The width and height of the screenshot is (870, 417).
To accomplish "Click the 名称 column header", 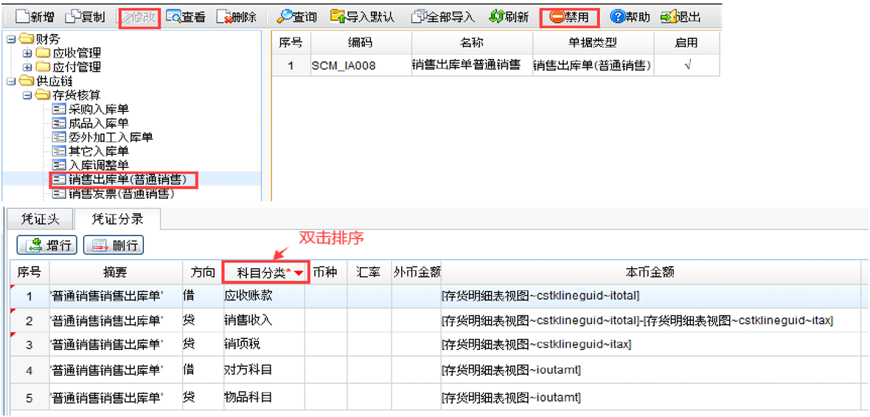I will [472, 43].
